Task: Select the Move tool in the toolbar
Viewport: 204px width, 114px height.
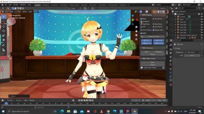Action: (4, 26)
